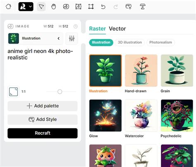Choose the image generation tool icon

coord(66,7)
